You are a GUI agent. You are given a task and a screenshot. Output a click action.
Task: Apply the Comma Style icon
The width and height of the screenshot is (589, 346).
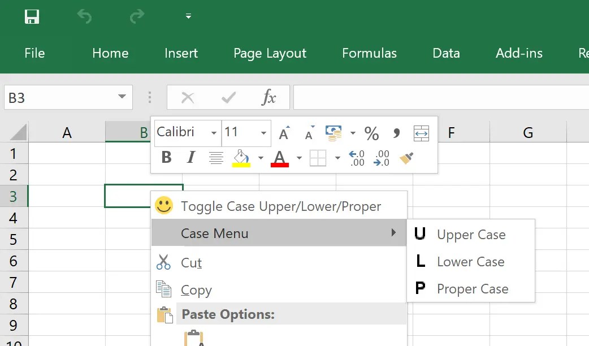click(396, 133)
